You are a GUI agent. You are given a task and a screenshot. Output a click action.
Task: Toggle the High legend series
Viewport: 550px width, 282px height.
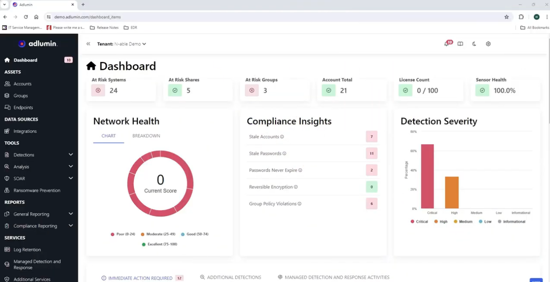[440, 222]
